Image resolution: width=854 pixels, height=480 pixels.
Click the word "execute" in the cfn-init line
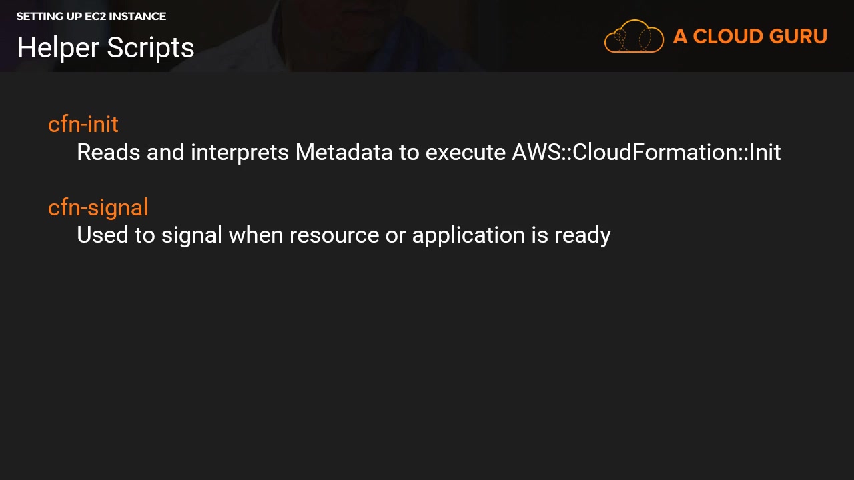[x=466, y=153]
